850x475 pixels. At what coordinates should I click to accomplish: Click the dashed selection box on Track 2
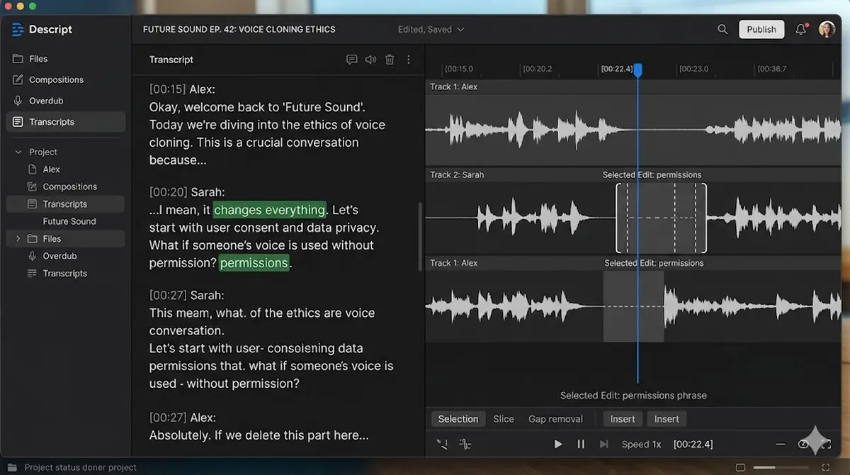(662, 218)
